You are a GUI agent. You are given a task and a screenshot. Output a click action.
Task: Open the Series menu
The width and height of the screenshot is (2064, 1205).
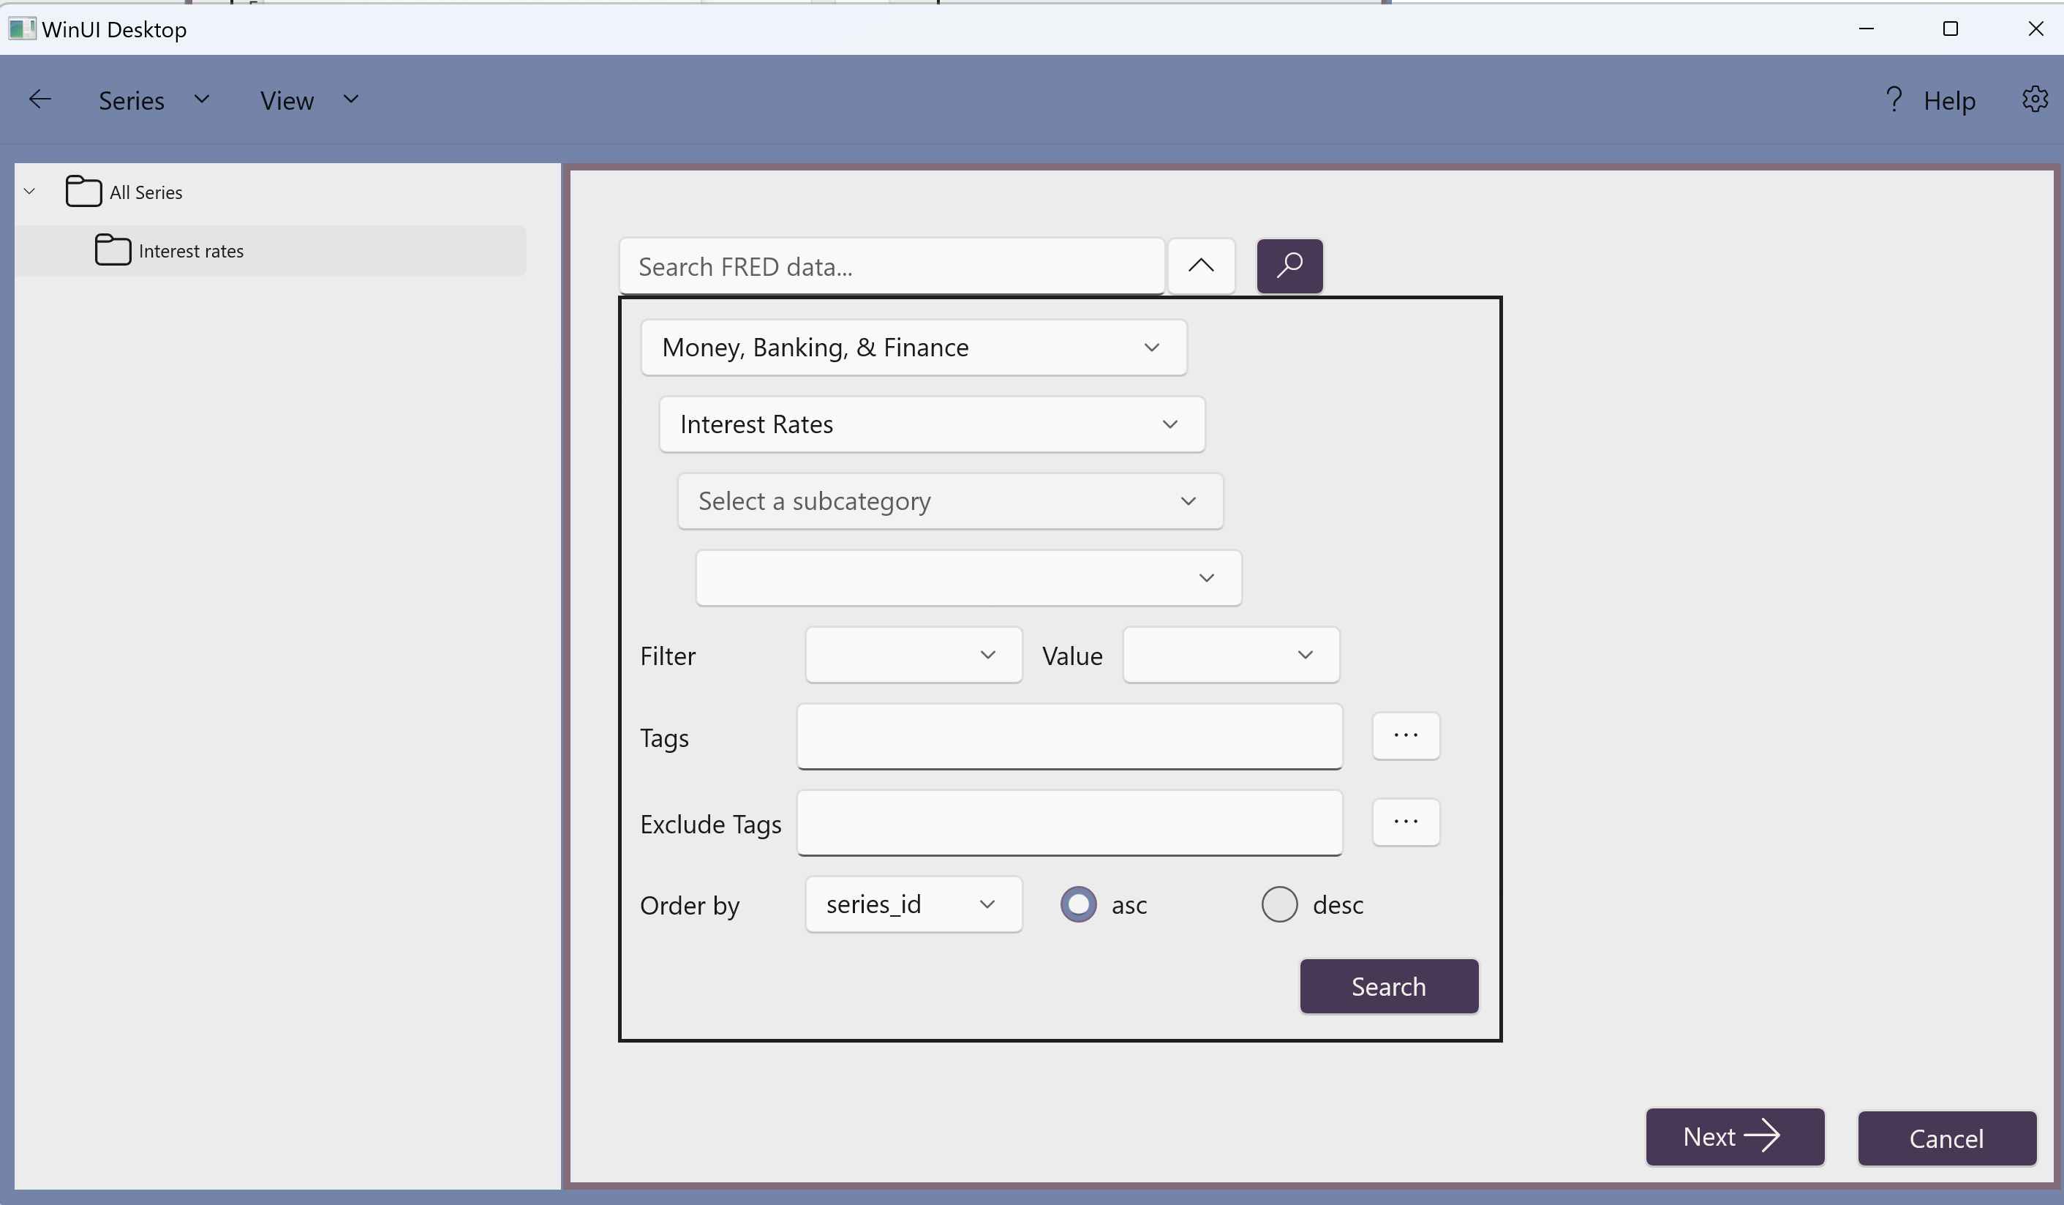point(153,100)
